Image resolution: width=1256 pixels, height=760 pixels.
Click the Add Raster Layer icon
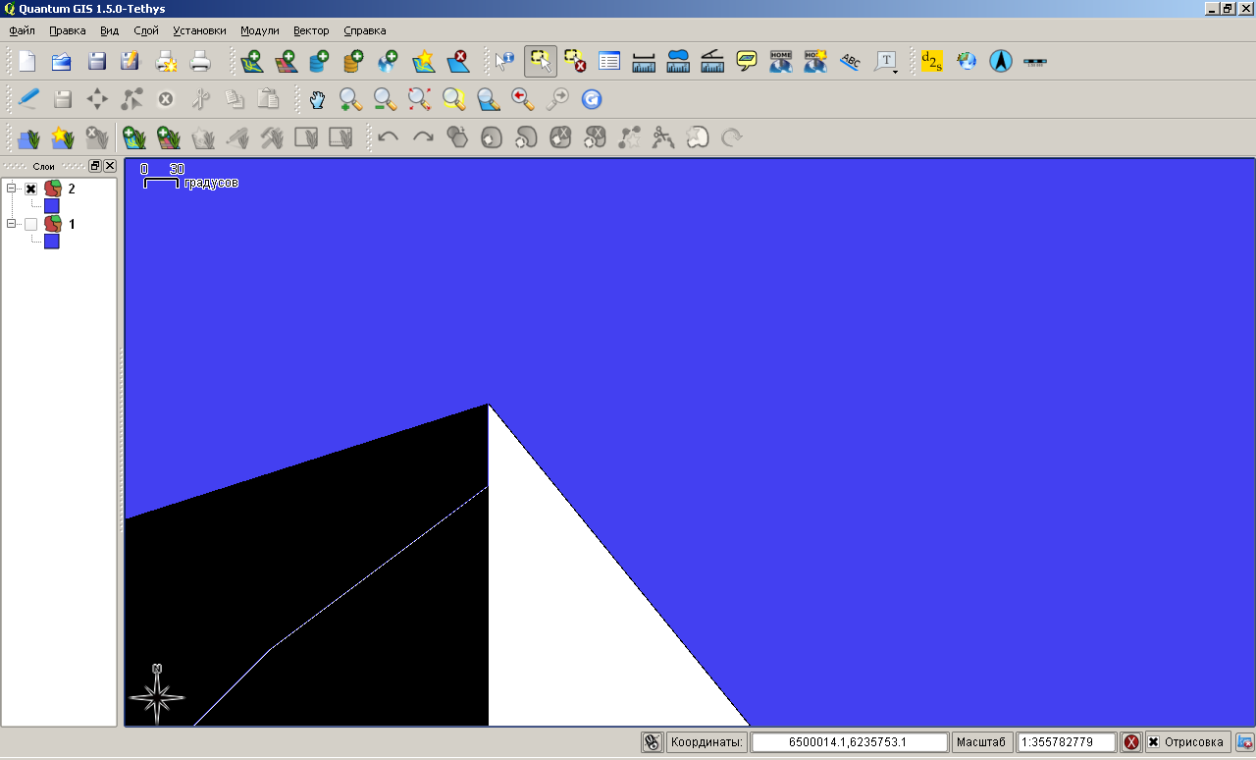coord(286,61)
